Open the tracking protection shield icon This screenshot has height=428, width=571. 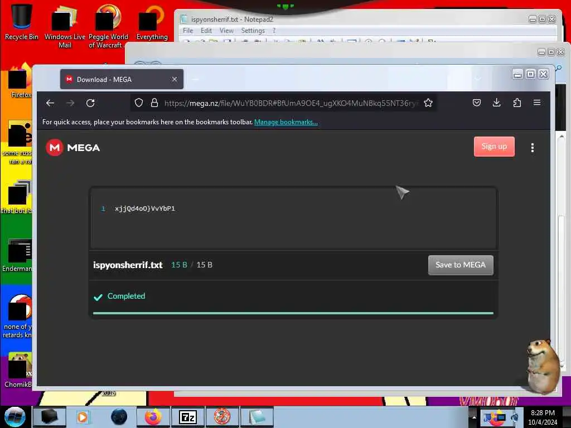(139, 103)
